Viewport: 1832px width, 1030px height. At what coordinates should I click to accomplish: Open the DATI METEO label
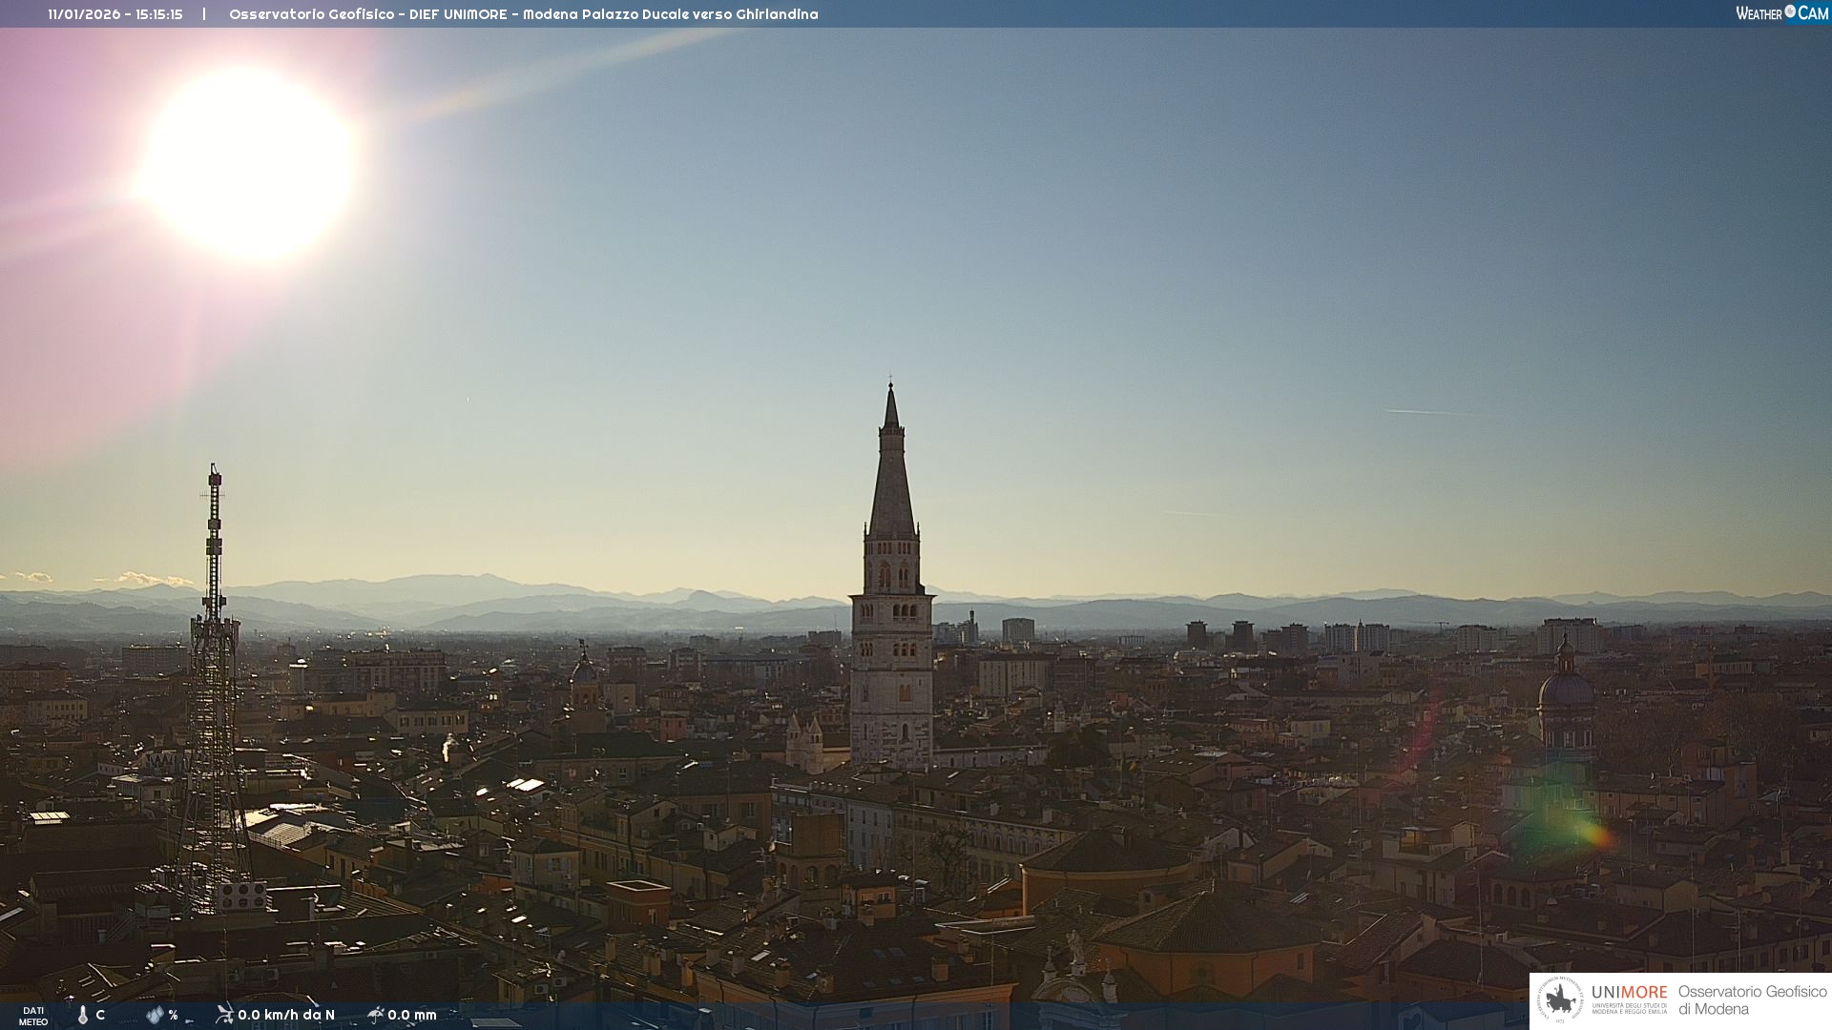coord(33,1016)
